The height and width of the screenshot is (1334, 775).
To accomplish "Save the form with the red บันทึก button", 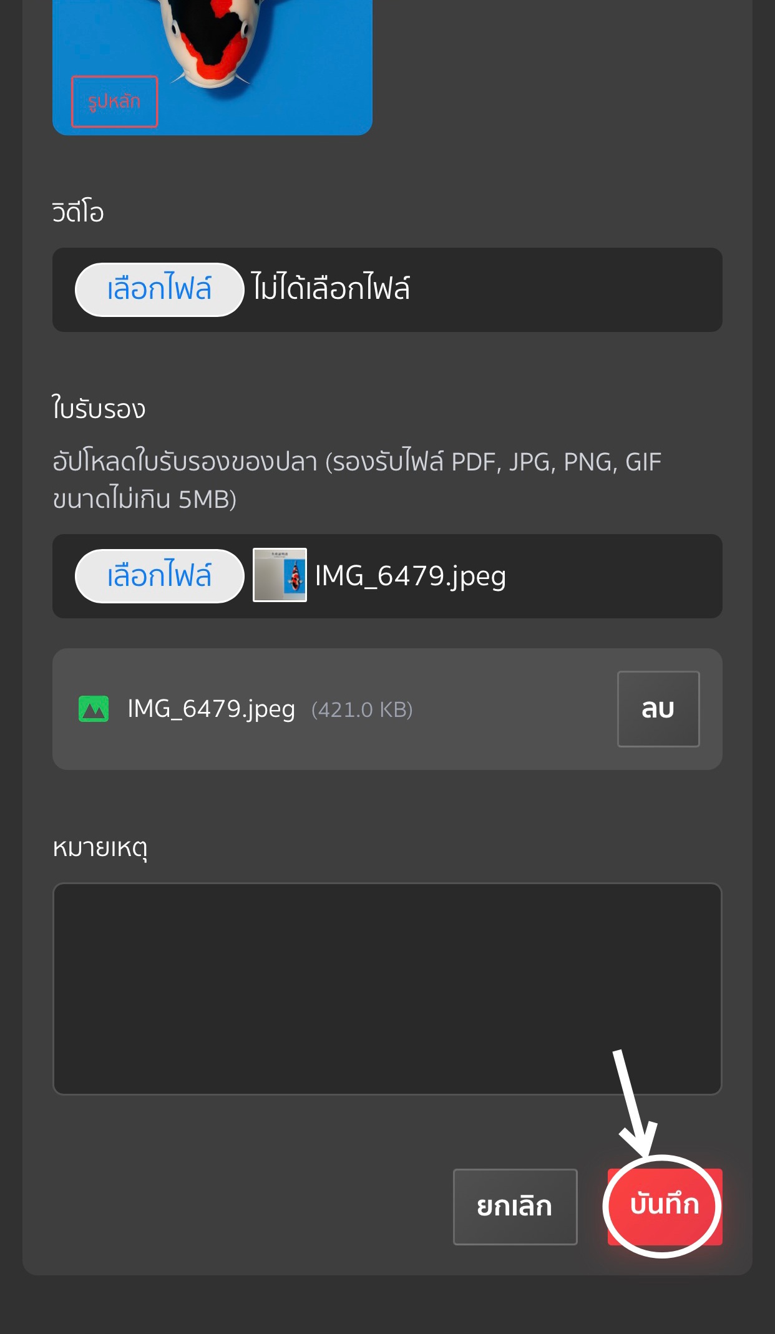I will pos(664,1206).
